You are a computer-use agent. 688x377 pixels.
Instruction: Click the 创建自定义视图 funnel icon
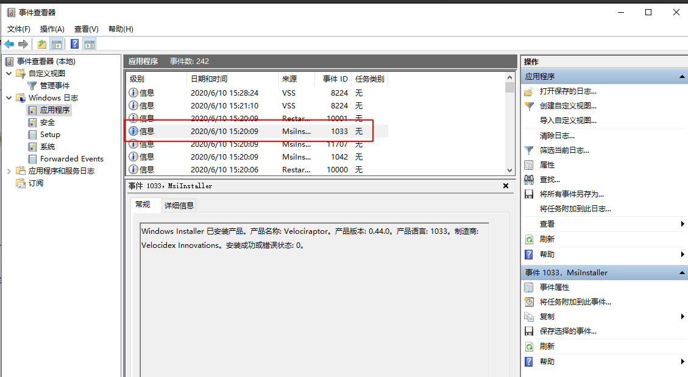tap(529, 106)
